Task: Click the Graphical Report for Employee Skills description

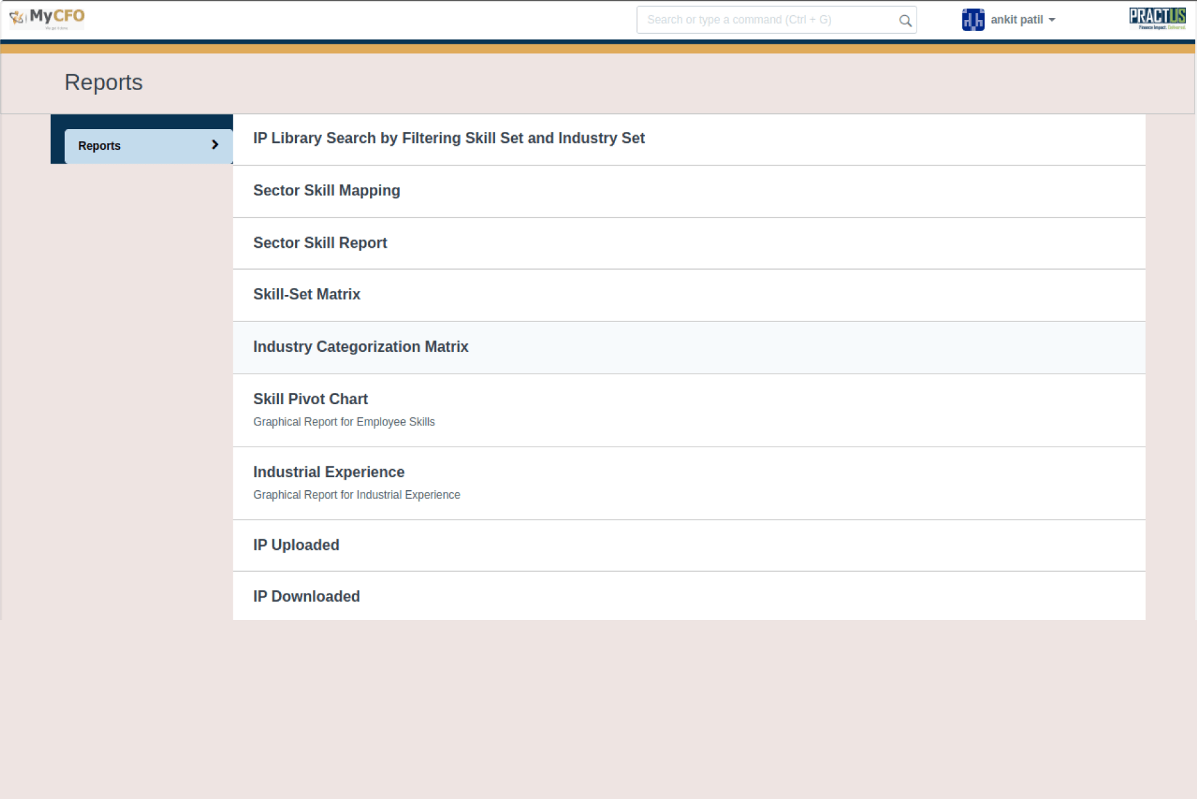Action: 343,422
